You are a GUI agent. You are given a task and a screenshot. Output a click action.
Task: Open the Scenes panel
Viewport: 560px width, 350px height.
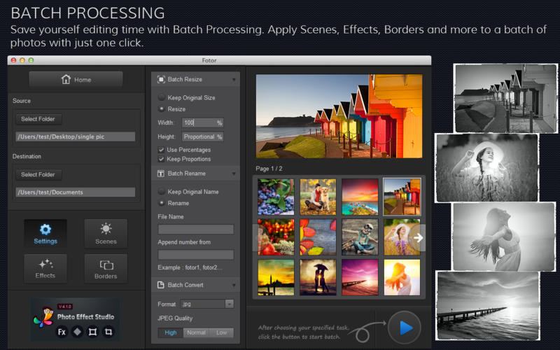(x=106, y=234)
